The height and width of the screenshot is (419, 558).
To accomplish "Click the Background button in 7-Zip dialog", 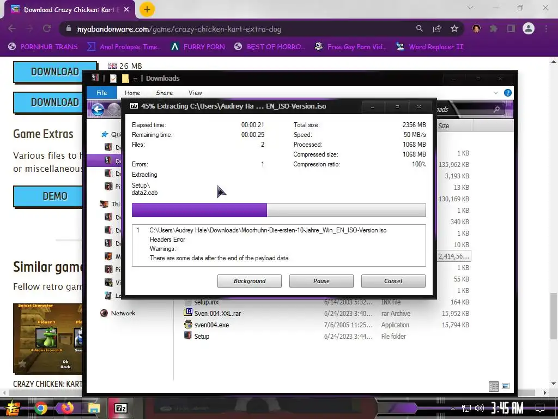I will pyautogui.click(x=250, y=281).
